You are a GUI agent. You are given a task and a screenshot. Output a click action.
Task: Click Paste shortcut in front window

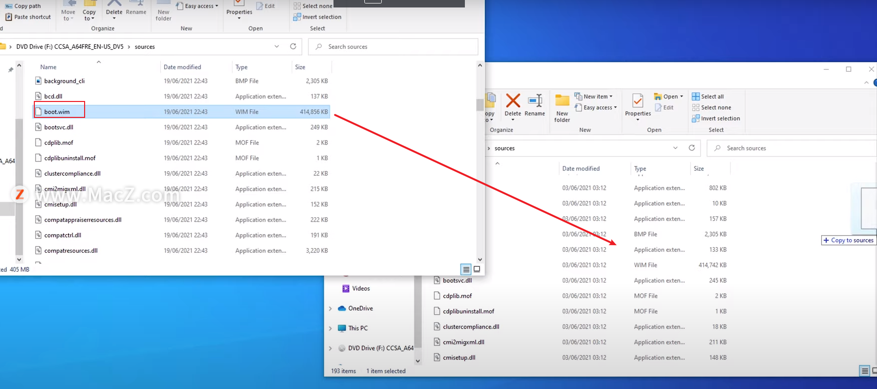pos(28,17)
